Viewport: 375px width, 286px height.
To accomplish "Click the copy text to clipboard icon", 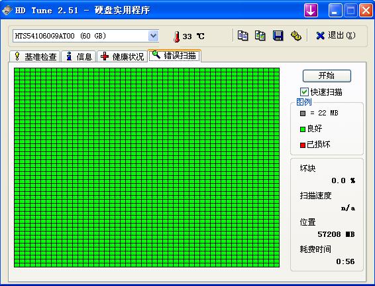I will point(242,36).
